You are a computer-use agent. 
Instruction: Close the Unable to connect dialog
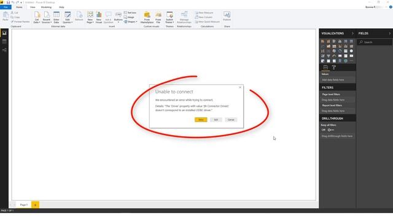click(x=240, y=87)
